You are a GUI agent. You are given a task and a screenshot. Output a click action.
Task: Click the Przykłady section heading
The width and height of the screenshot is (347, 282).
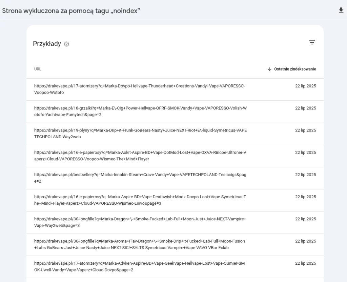coord(47,44)
